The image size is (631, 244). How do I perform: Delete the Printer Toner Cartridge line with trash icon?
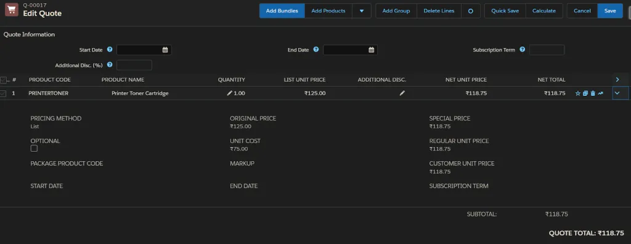point(593,93)
